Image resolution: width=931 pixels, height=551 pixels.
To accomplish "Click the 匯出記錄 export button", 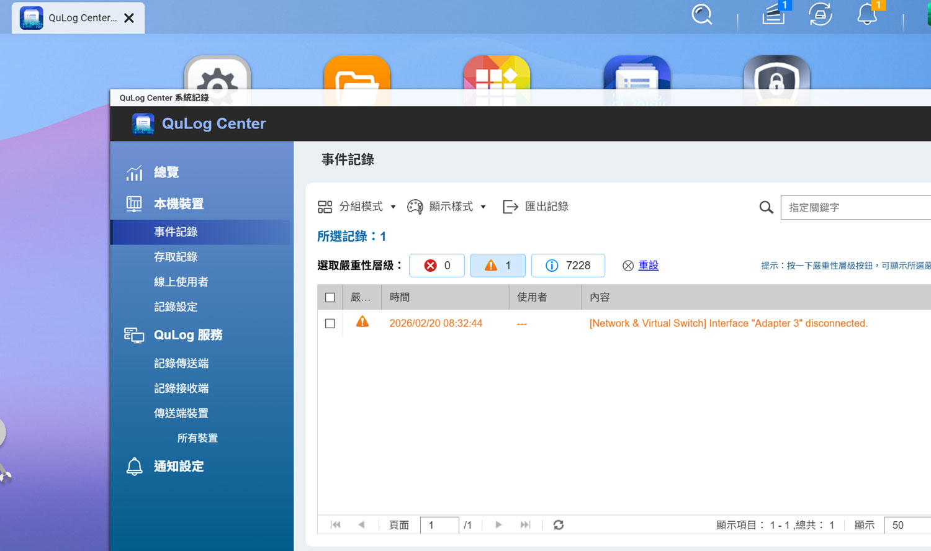I will [536, 207].
